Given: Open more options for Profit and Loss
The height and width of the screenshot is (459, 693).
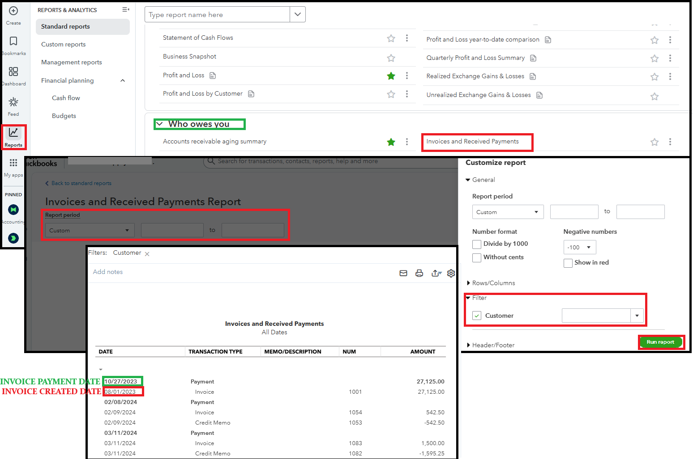Looking at the screenshot, I should tap(406, 76).
